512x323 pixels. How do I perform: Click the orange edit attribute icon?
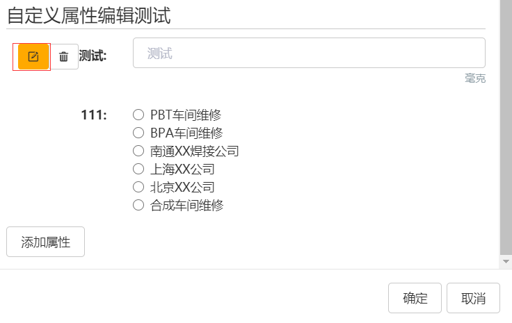(x=33, y=57)
